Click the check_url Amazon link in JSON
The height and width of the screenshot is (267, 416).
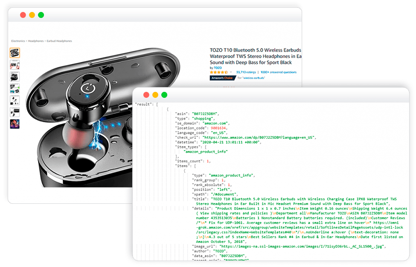[x=259, y=138]
